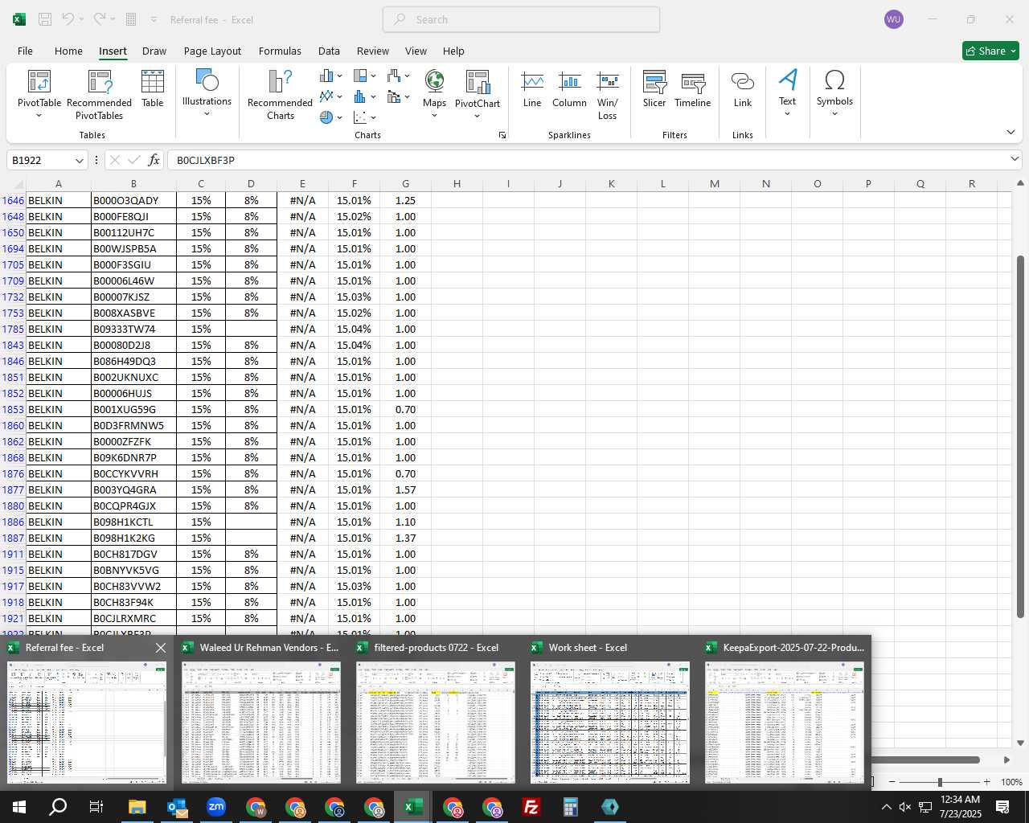Open the Undo history dropdown arrow
1029x823 pixels.
(81, 19)
